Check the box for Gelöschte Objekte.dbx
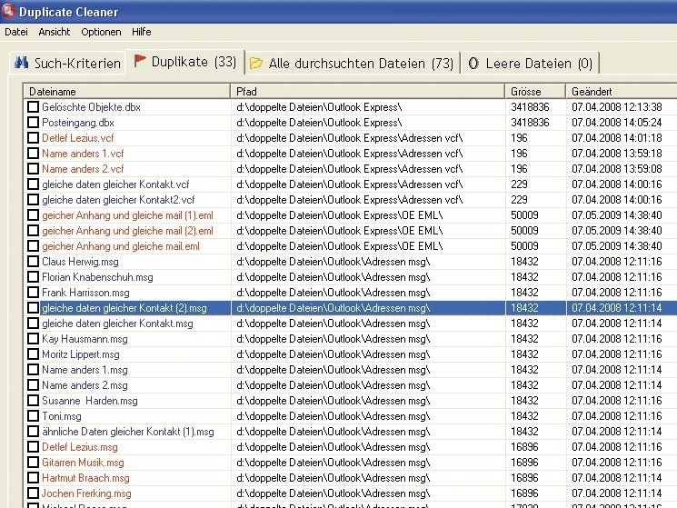Screen dimensions: 677x508 [x=34, y=107]
